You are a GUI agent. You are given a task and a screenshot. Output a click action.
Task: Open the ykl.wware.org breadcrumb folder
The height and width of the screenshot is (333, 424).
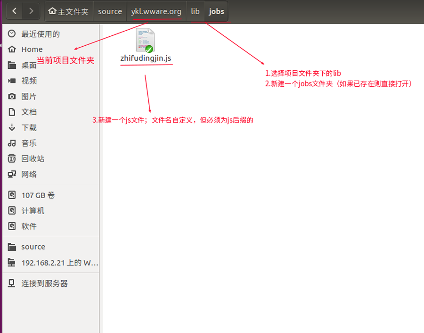(156, 11)
